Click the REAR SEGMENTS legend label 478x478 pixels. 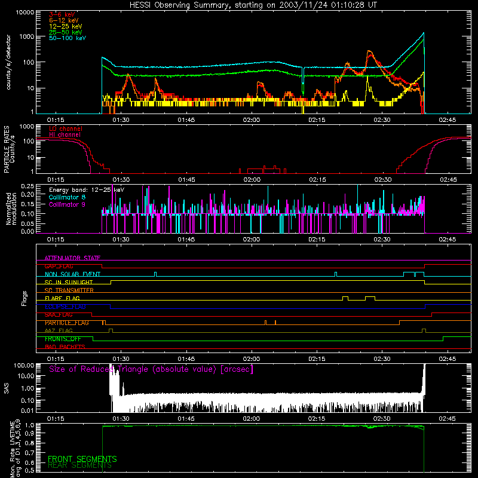(x=80, y=465)
